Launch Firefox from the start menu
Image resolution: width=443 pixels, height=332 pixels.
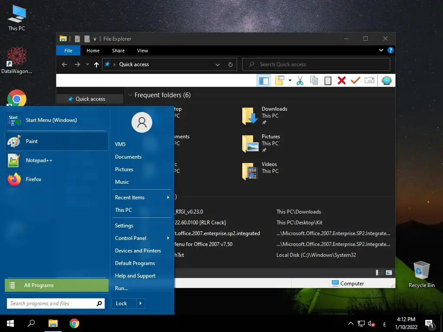(57, 179)
